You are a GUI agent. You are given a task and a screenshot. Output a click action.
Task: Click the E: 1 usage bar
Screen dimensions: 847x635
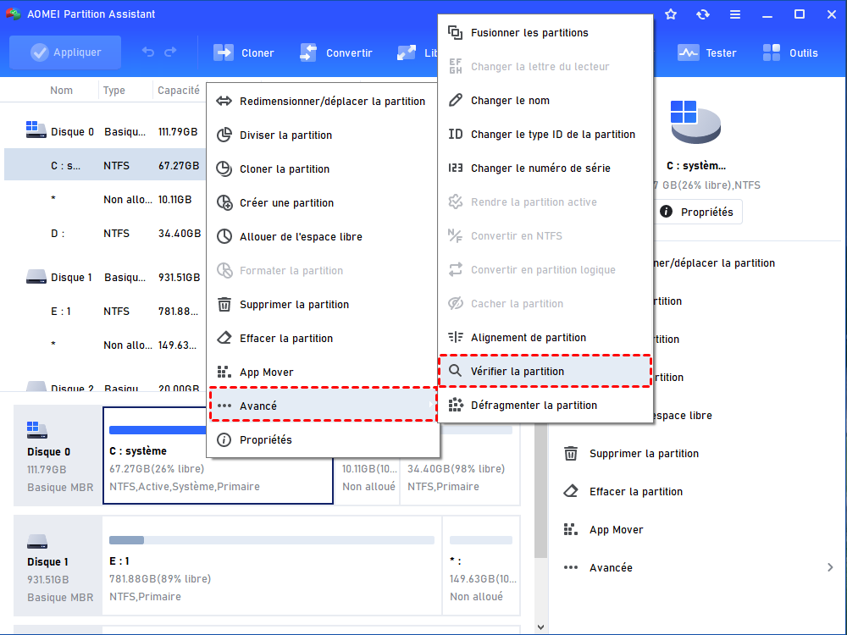[272, 540]
